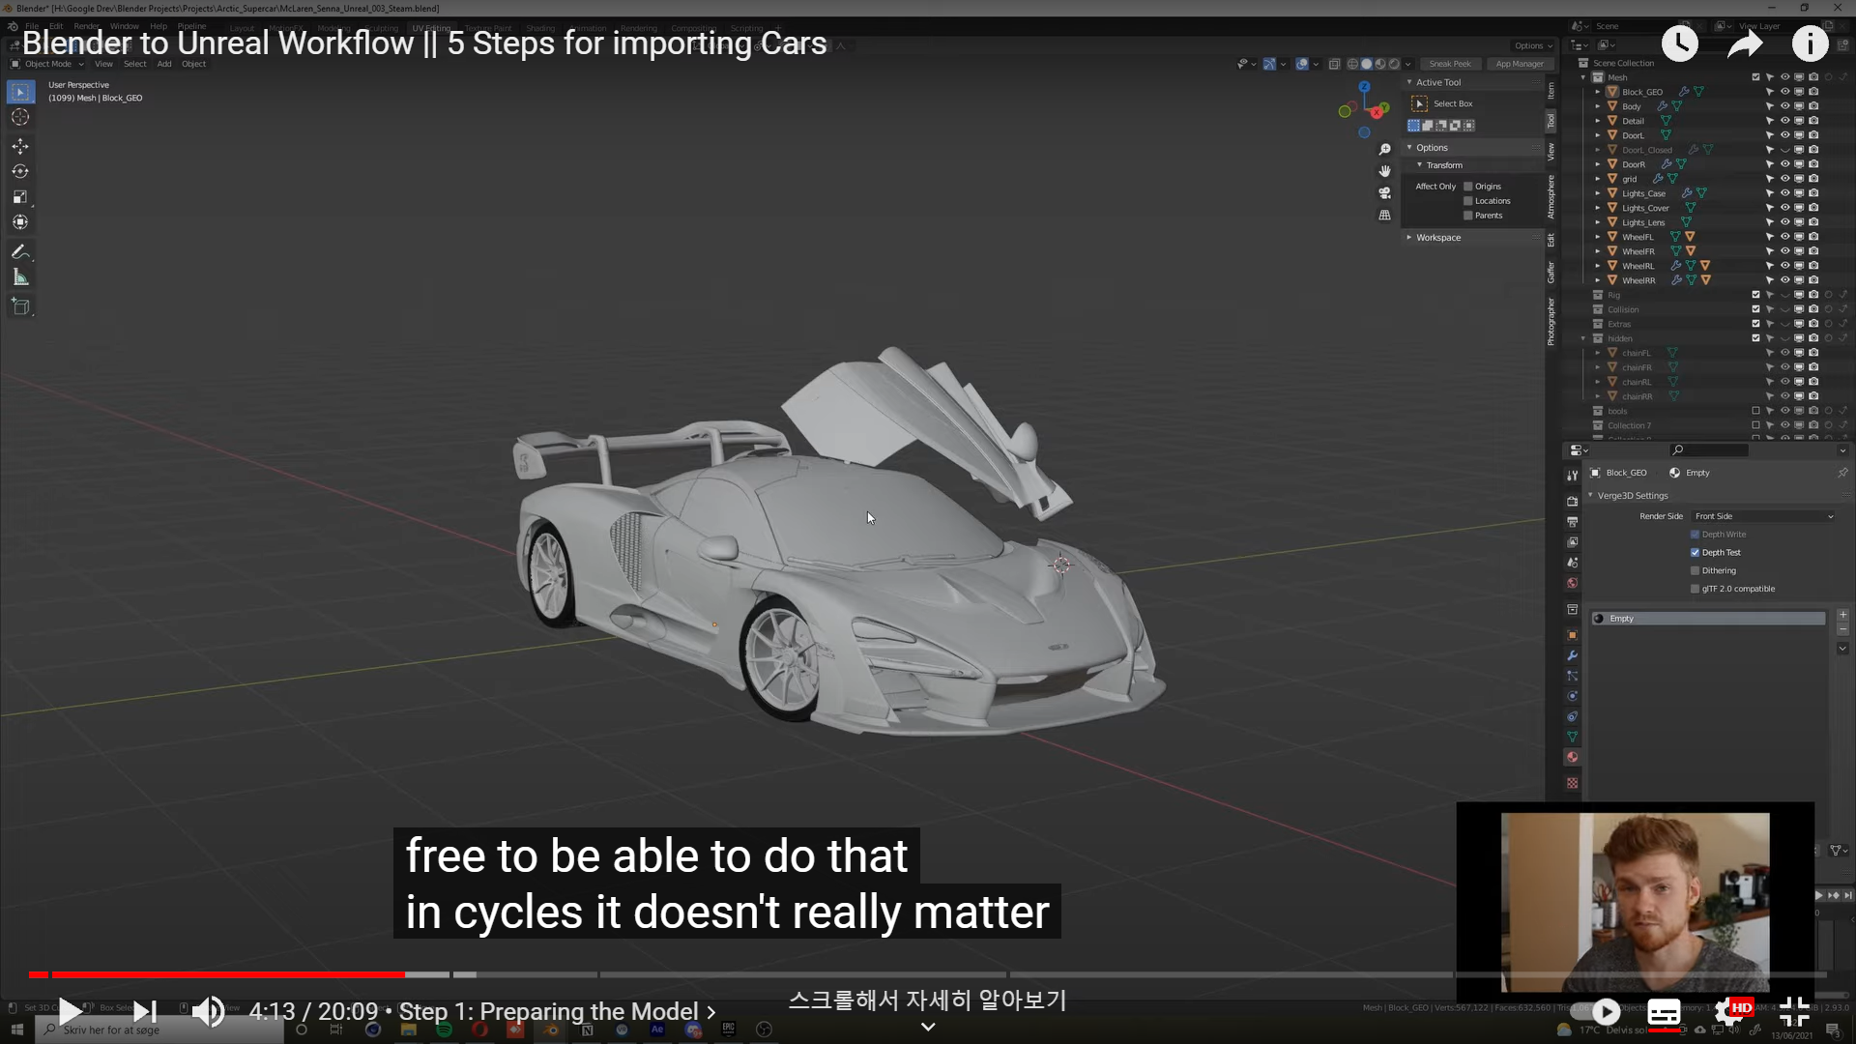Choose the Add Cube tool

coord(20,306)
